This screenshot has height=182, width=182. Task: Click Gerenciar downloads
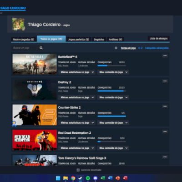pos(91,170)
